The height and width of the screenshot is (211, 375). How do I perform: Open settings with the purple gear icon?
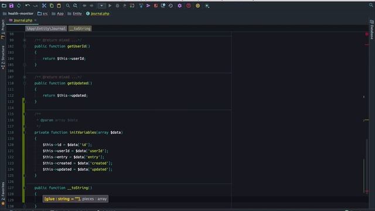tap(180, 5)
